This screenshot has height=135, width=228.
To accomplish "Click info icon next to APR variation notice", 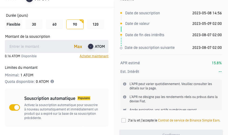I will (125, 84).
